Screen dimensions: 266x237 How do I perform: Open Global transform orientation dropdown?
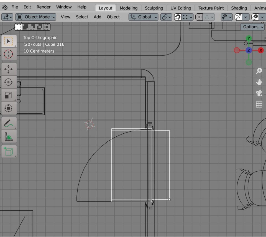click(x=144, y=17)
